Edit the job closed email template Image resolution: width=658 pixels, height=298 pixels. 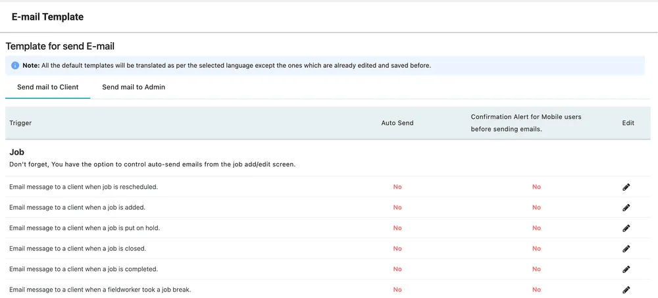pos(626,249)
